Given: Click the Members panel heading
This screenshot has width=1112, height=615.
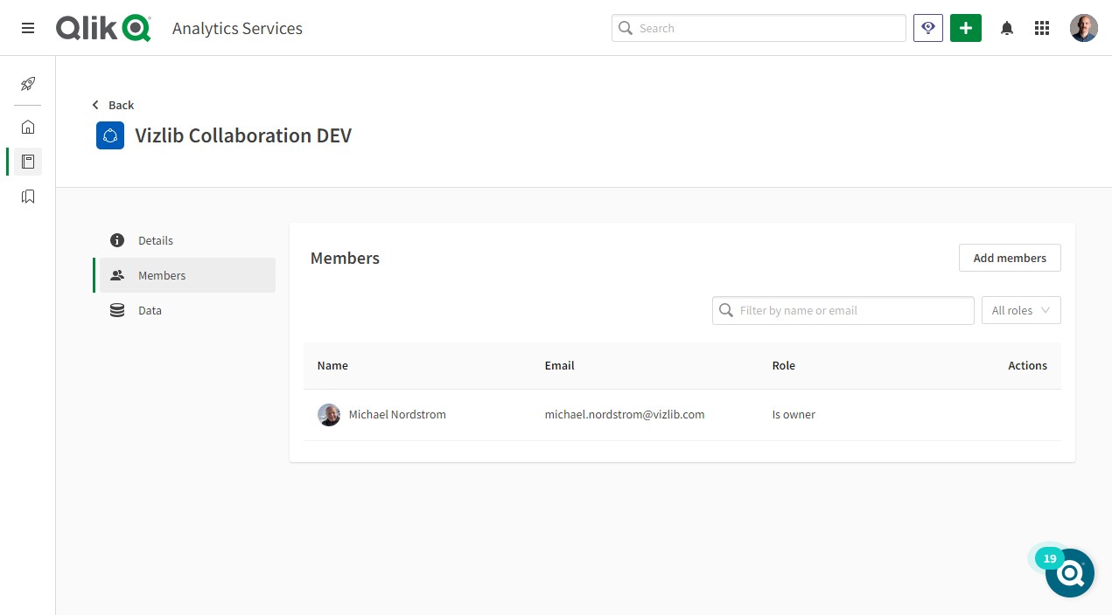Looking at the screenshot, I should [345, 259].
